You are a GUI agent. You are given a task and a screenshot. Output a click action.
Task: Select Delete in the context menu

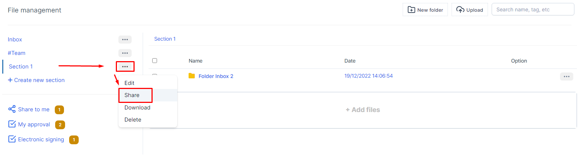pos(133,120)
